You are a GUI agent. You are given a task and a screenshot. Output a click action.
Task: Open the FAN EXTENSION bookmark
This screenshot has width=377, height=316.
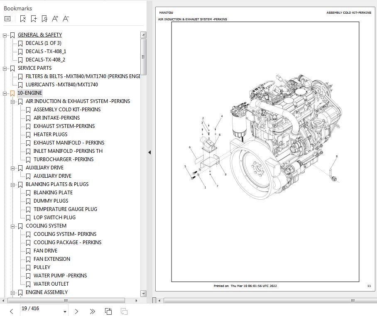tap(52, 259)
